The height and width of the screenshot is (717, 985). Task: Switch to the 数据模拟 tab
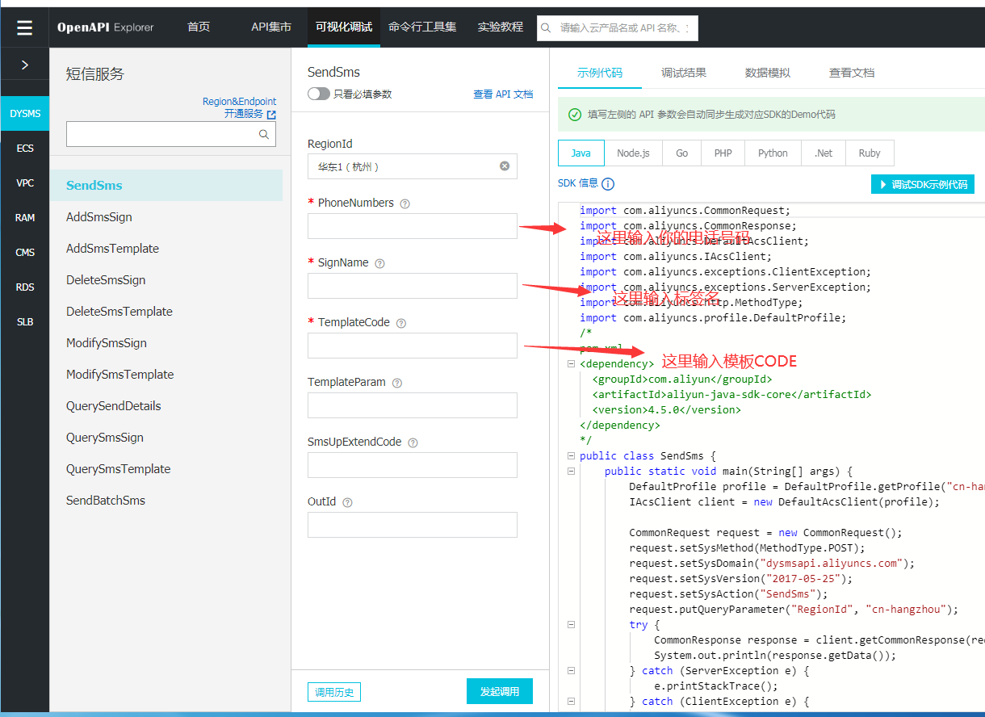coord(768,73)
